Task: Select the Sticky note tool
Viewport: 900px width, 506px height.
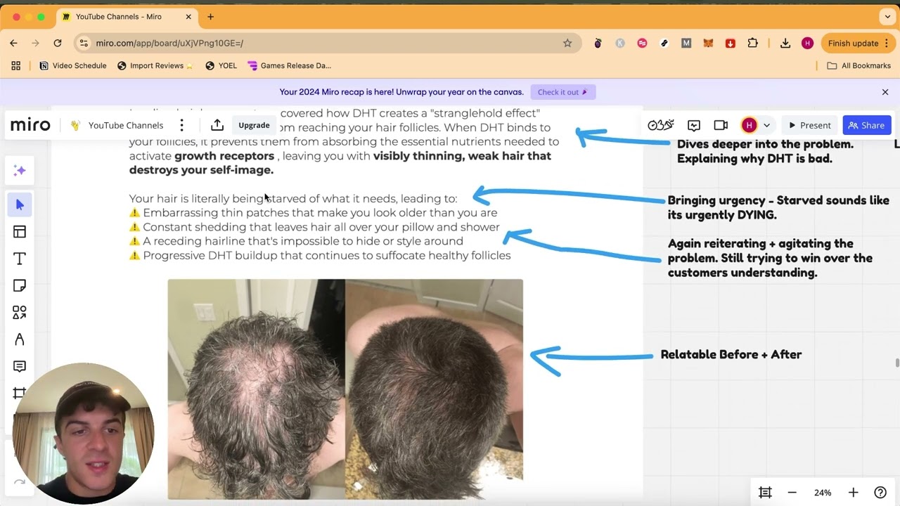Action: [x=20, y=285]
